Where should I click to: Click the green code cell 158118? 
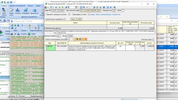point(51,48)
